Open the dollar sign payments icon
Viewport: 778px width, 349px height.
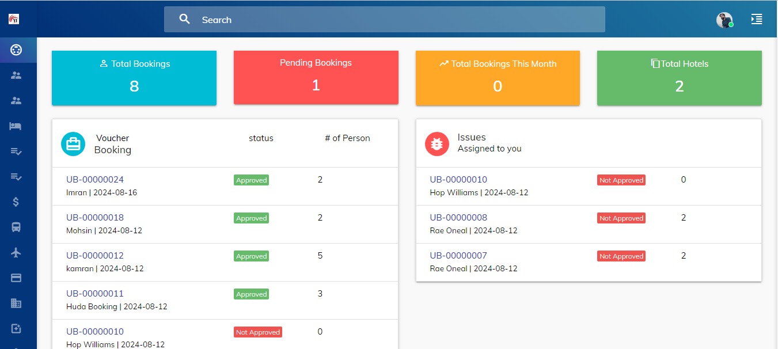16,202
